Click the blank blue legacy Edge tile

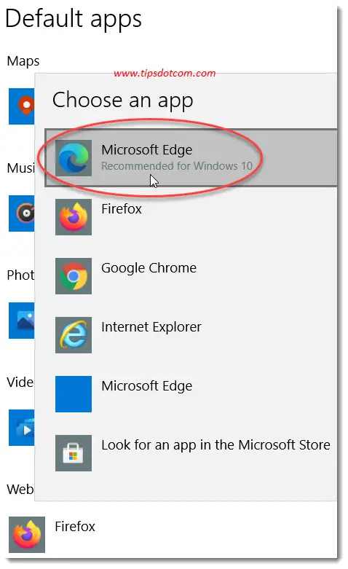pos(74,393)
